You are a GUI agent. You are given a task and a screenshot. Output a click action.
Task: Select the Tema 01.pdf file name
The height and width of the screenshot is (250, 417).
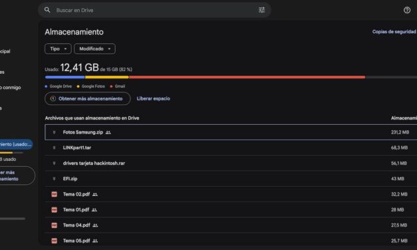pos(76,210)
